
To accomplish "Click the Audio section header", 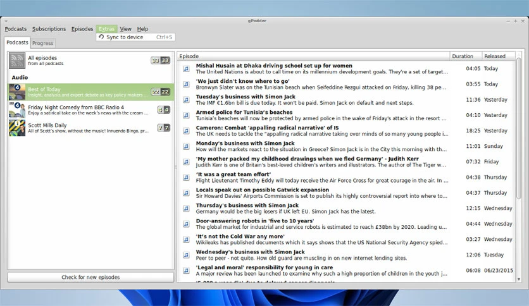I will [20, 78].
